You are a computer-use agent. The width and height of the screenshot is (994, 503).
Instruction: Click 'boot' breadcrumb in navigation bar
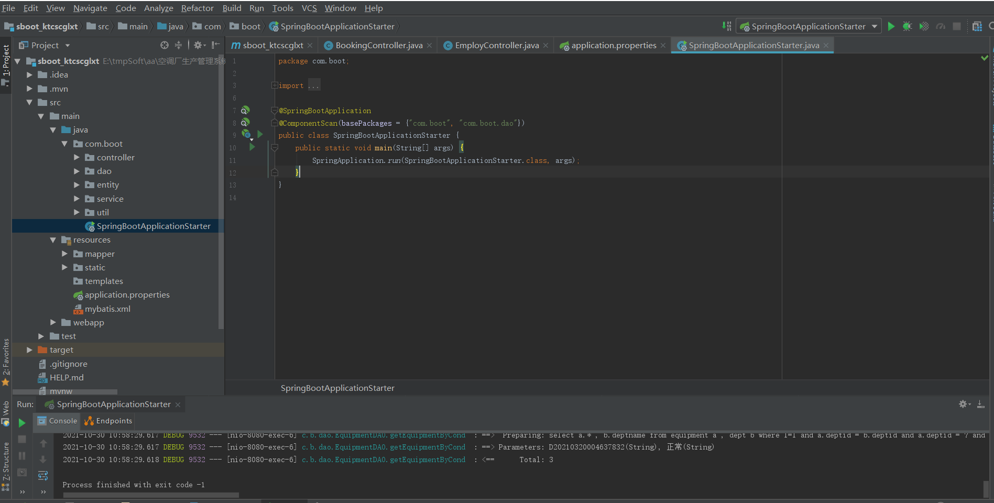pos(250,26)
